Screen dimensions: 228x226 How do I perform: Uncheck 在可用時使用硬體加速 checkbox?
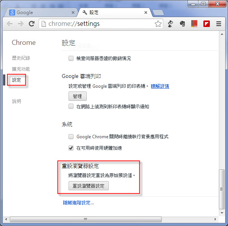[71, 148]
